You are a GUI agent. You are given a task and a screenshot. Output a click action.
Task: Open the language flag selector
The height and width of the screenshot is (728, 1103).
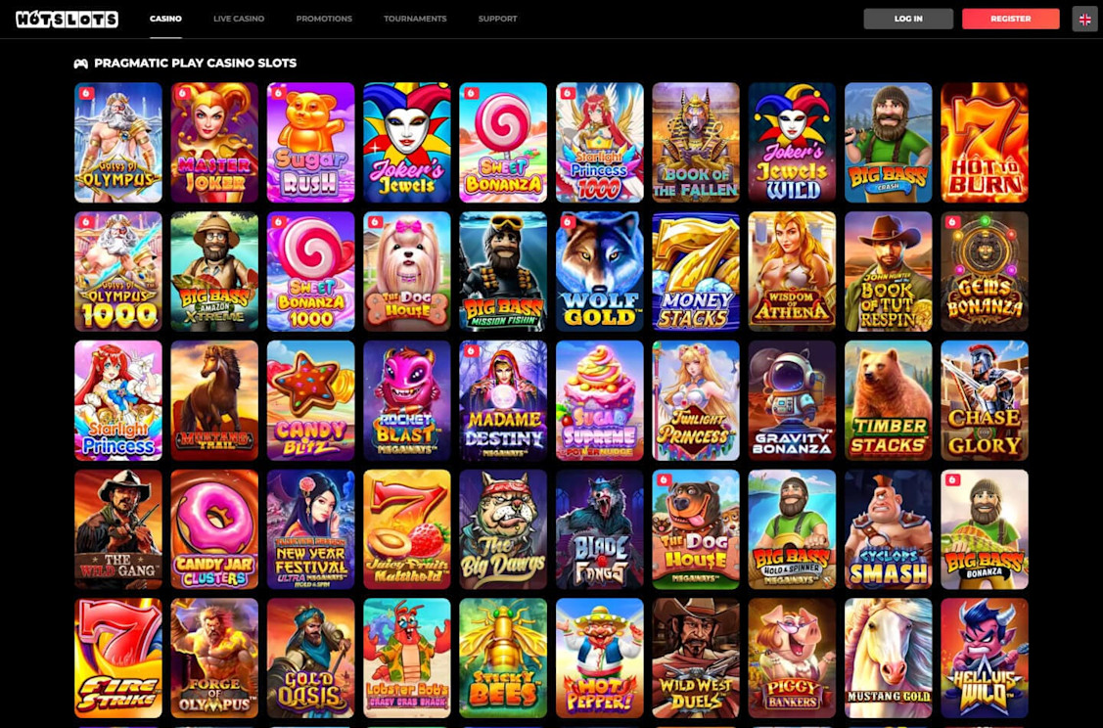pyautogui.click(x=1084, y=19)
